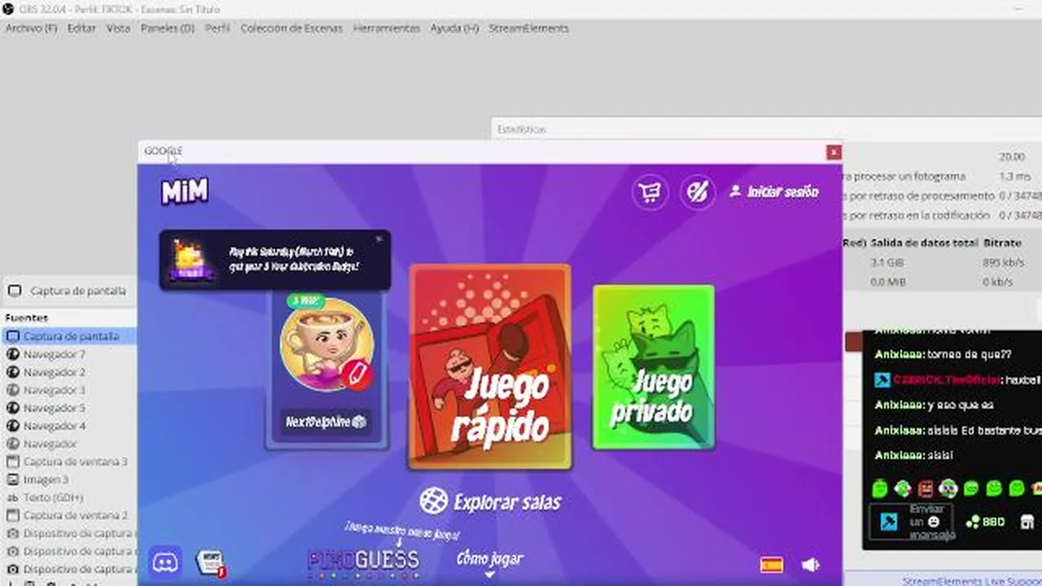The image size is (1042, 586).
Task: Click the picture icon of Imagen 3
Action: pos(12,479)
